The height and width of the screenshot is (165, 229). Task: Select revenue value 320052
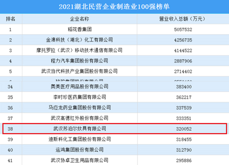click(x=184, y=129)
